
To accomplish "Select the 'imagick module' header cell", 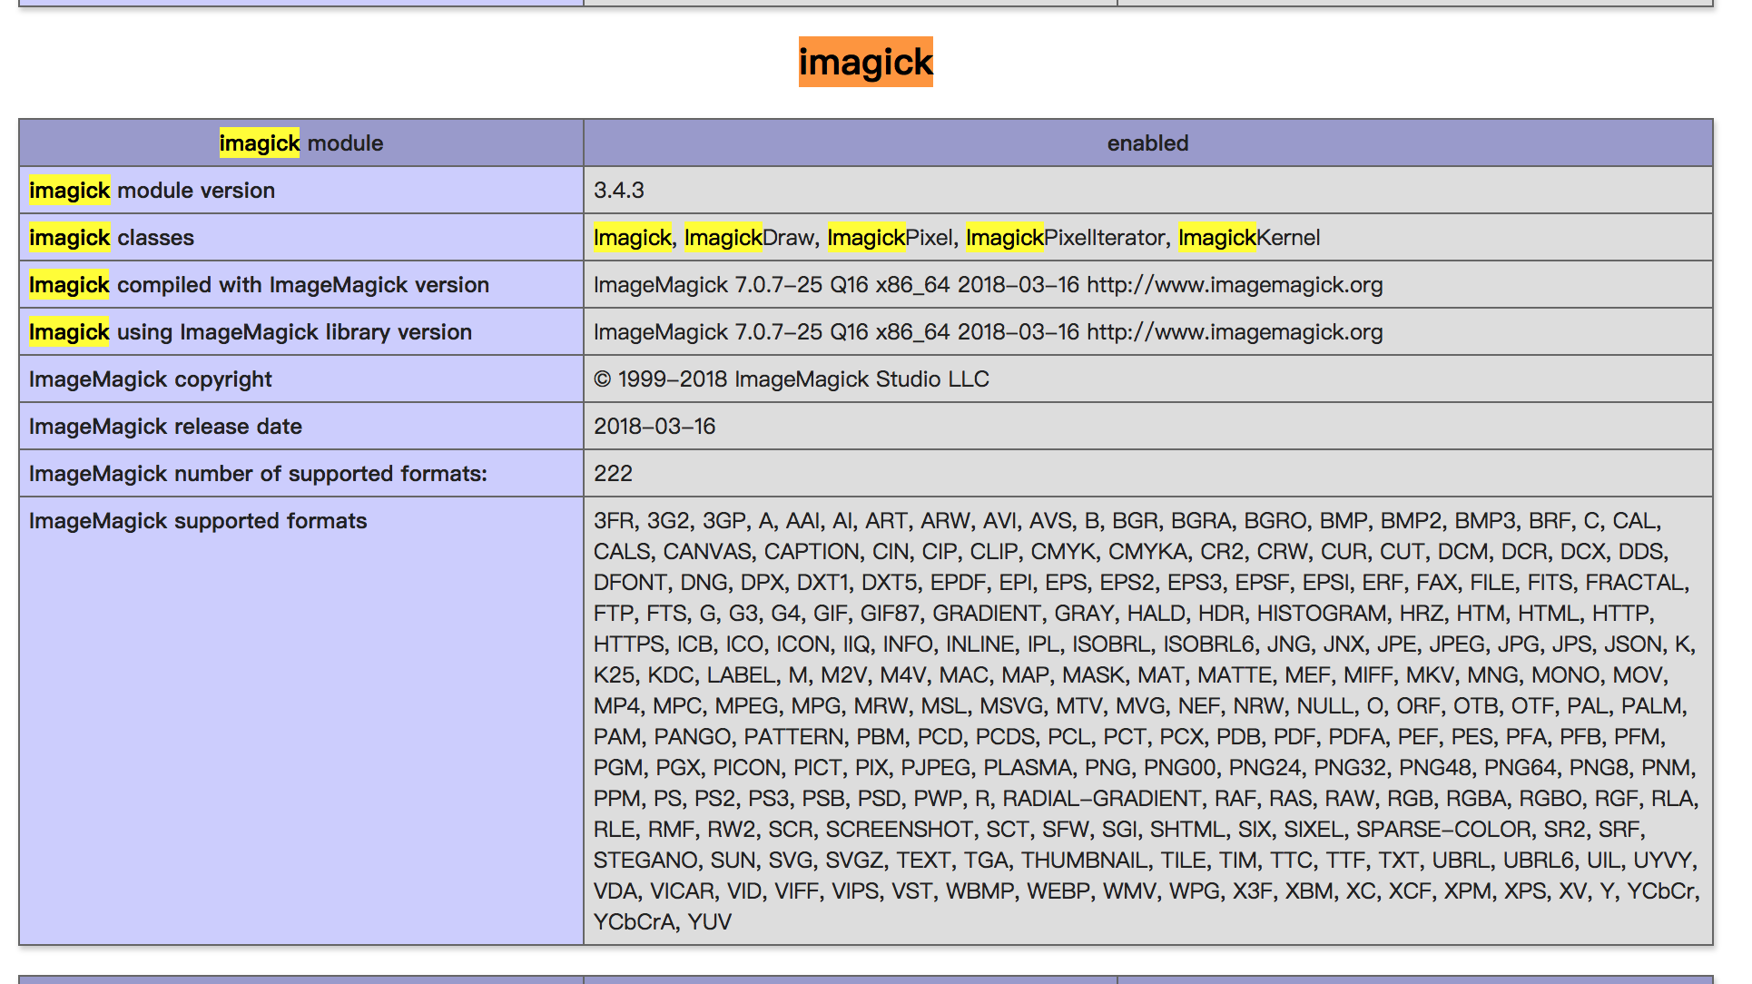I will 301,143.
